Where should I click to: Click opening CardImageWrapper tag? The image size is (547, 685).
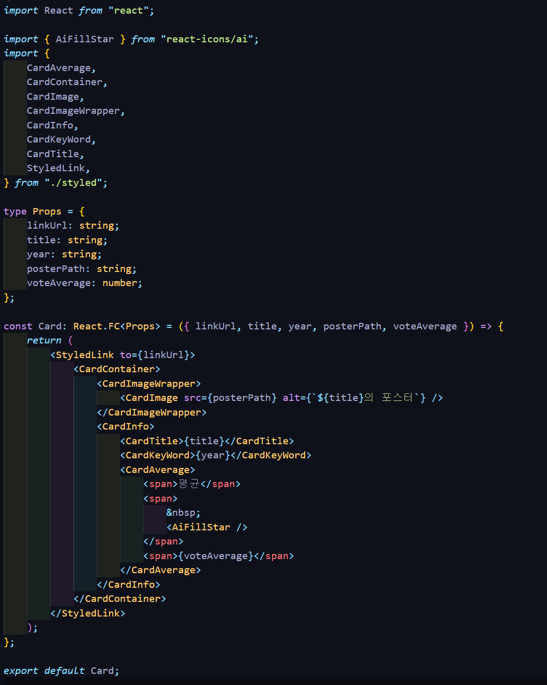tap(149, 384)
